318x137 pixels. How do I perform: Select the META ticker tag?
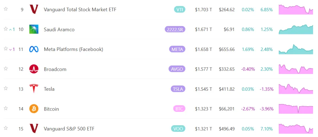(177, 49)
